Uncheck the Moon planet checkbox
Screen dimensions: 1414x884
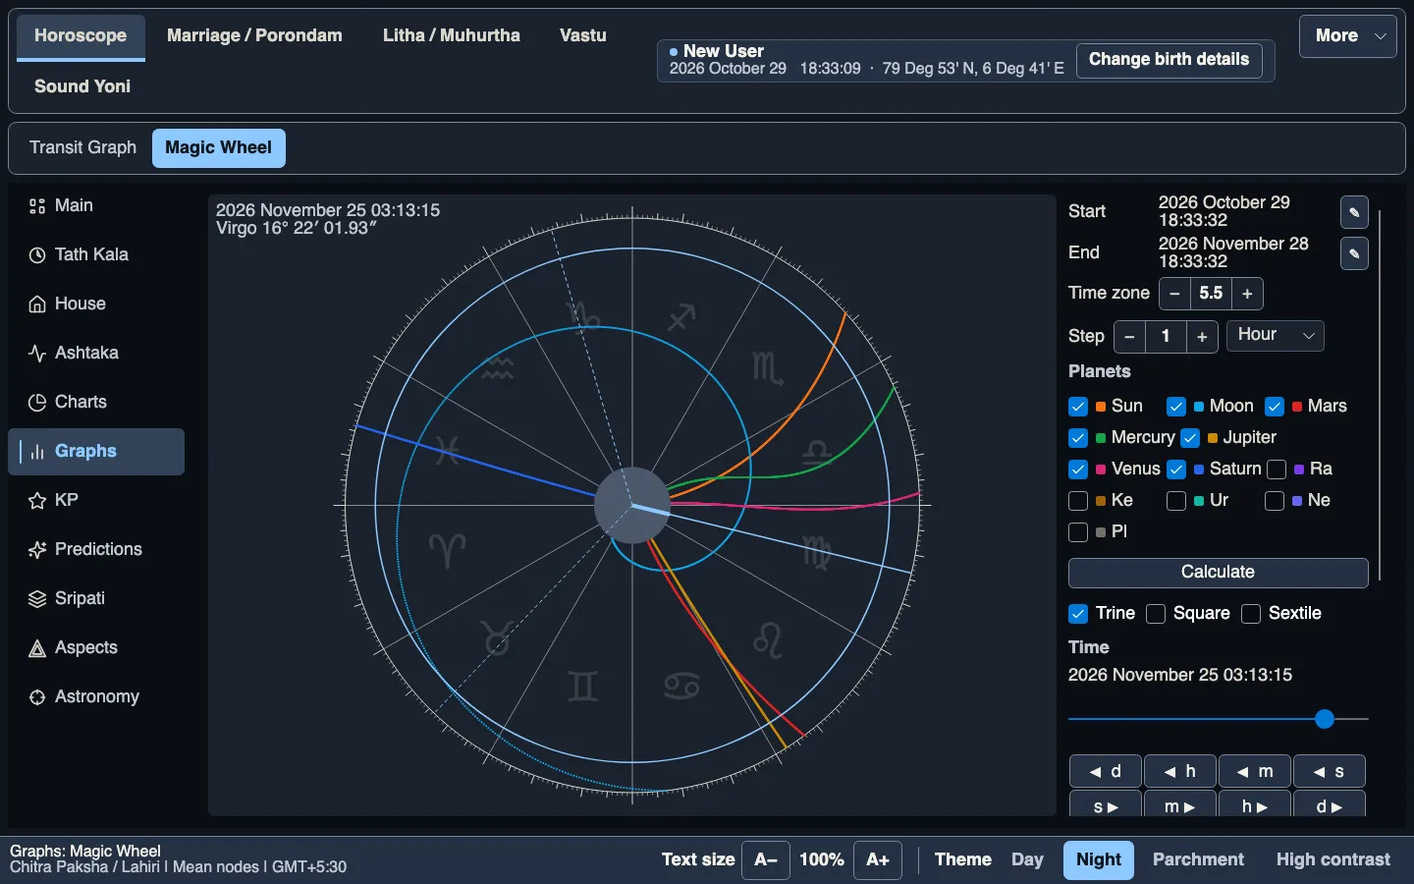[x=1176, y=407]
